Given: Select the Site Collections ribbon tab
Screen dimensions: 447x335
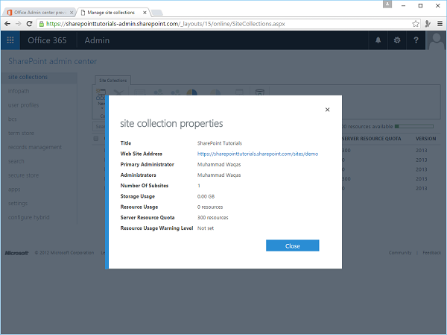Looking at the screenshot, I should [113, 80].
